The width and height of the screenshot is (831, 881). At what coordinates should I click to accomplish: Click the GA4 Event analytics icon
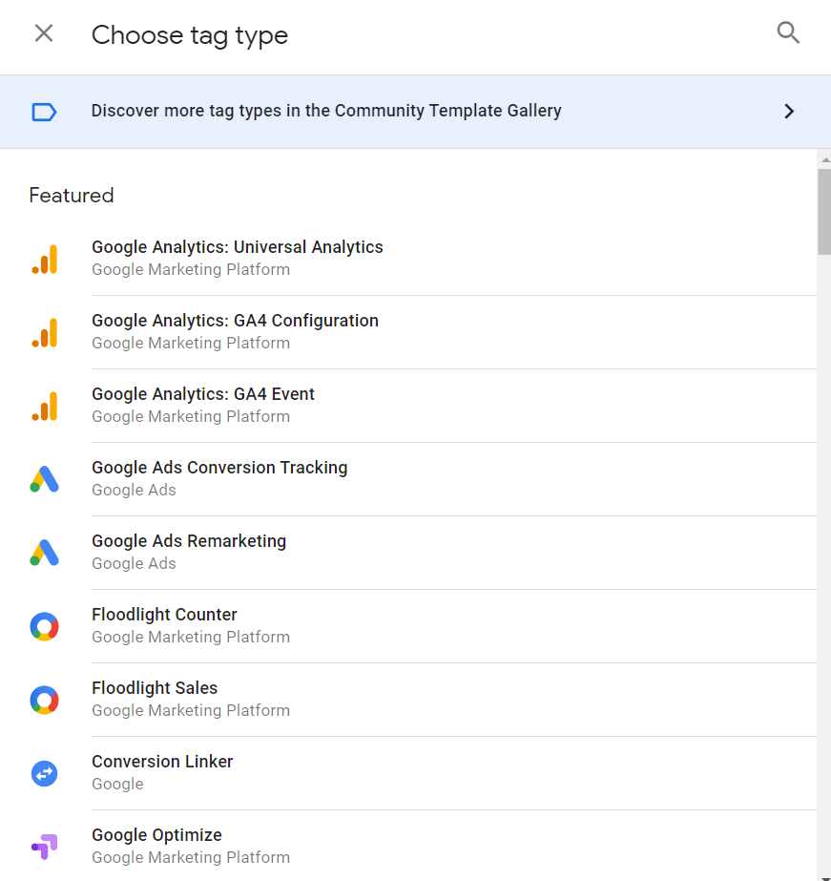(44, 406)
